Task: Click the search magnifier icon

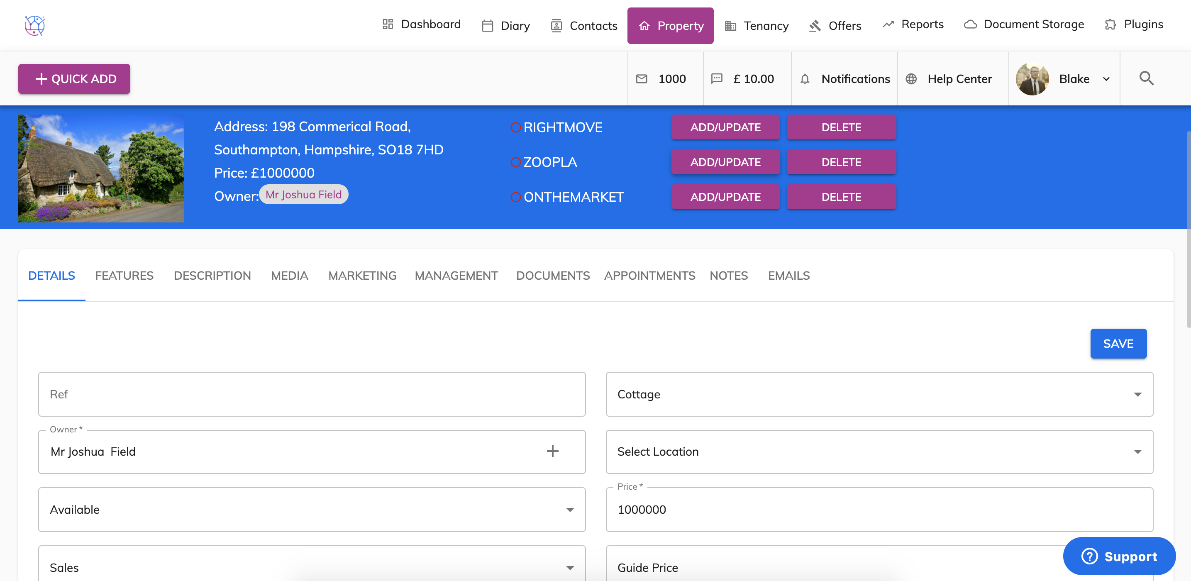Action: pos(1146,78)
